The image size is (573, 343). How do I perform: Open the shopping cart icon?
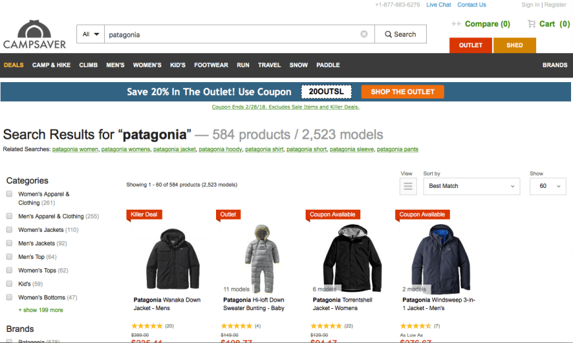(x=531, y=24)
